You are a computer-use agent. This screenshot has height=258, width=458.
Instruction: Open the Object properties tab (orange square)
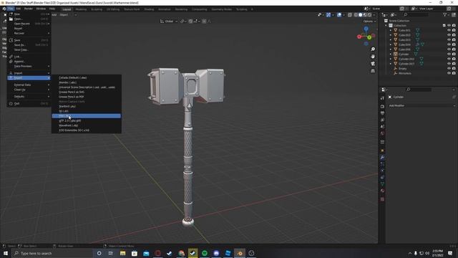pyautogui.click(x=382, y=150)
